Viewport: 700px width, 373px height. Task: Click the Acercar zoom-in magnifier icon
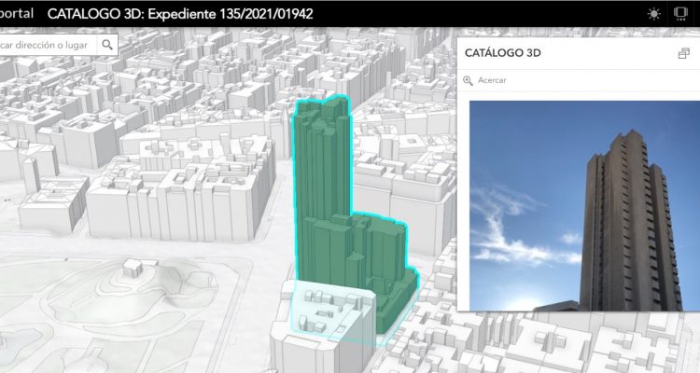(468, 80)
